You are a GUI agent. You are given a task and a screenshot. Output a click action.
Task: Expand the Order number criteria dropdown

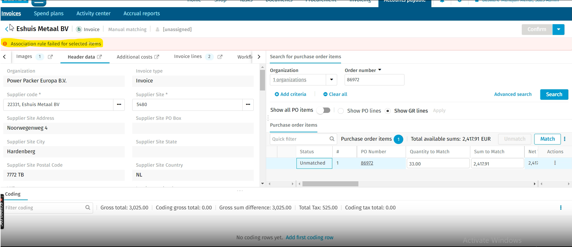[x=380, y=70]
